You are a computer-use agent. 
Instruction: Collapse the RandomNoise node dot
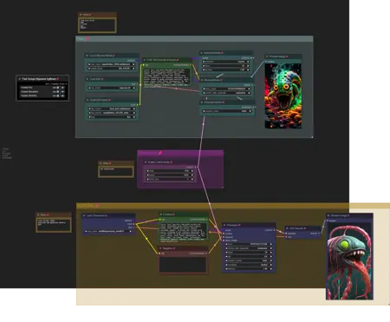[x=202, y=80]
